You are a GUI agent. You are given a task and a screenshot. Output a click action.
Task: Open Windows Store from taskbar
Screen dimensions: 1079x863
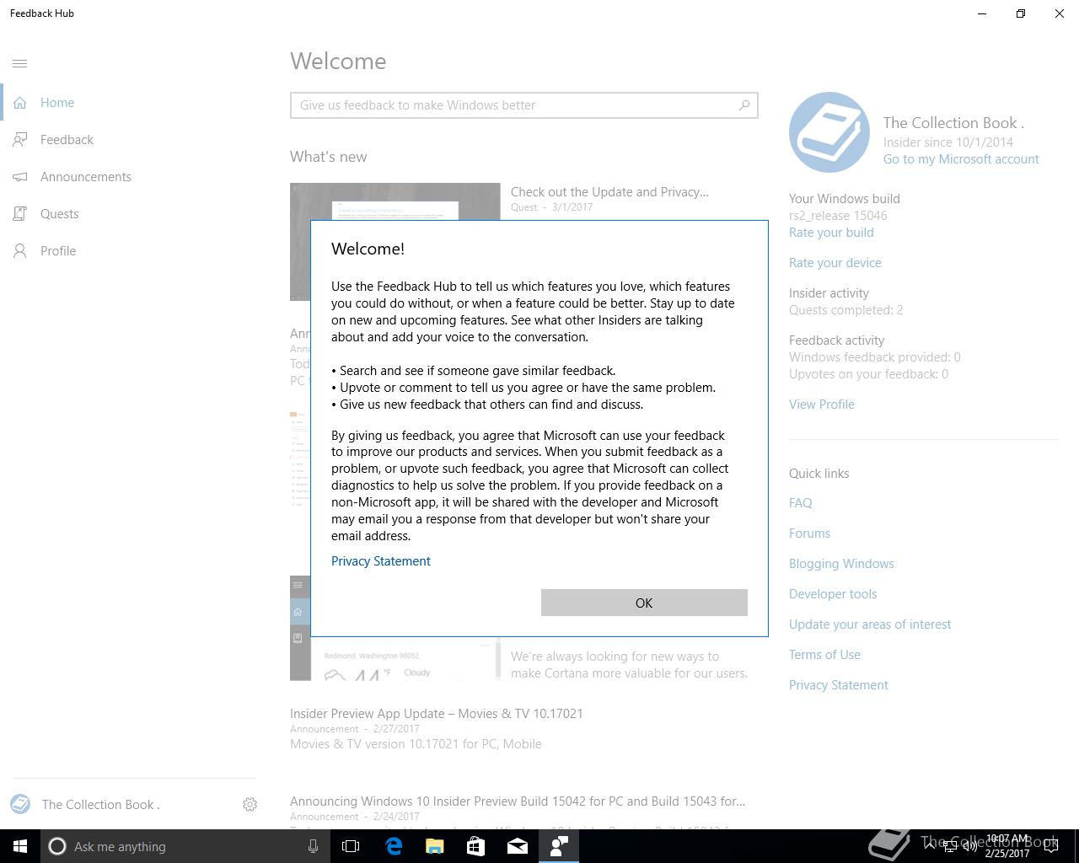(x=476, y=846)
